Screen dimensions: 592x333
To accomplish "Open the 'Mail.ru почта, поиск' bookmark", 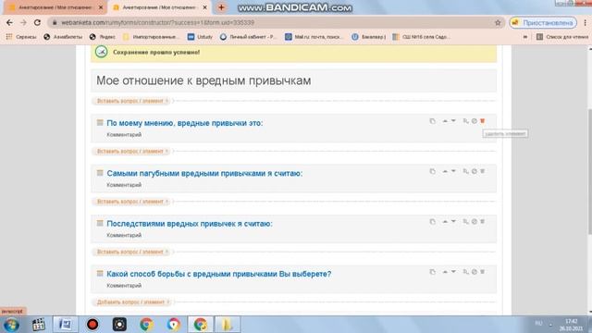I will tap(314, 37).
